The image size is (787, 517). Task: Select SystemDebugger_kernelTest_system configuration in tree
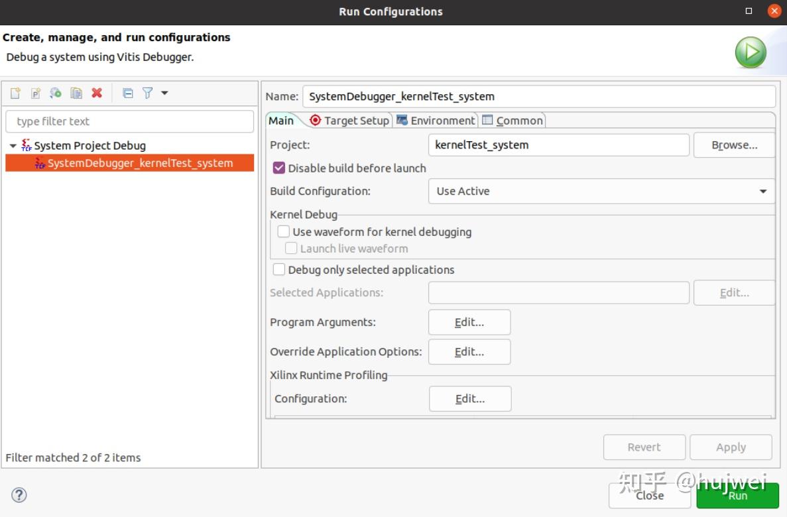click(140, 163)
